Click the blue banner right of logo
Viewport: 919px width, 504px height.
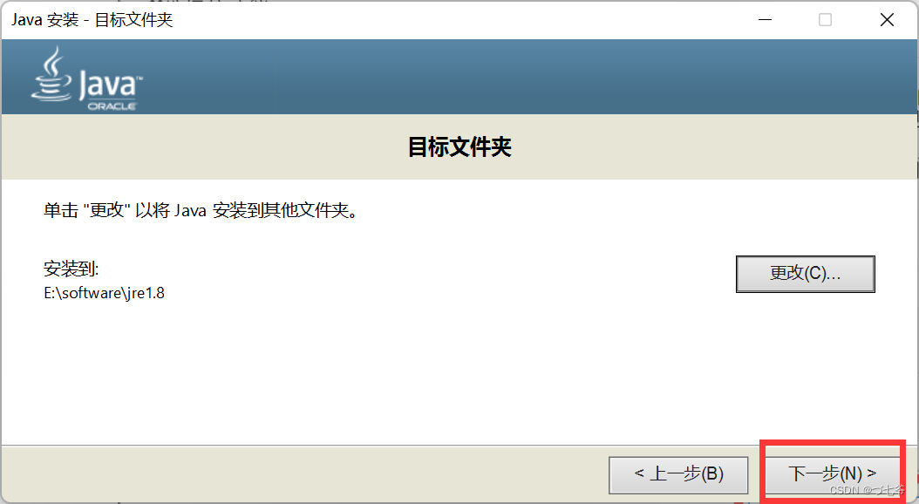pos(528,77)
